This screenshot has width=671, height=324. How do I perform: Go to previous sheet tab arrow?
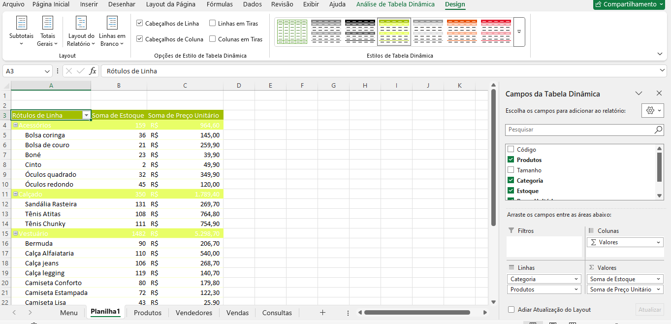pos(14,313)
